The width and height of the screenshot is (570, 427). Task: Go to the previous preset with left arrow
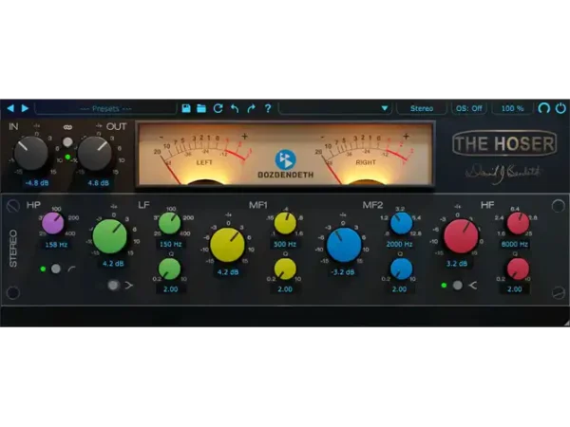click(x=10, y=108)
